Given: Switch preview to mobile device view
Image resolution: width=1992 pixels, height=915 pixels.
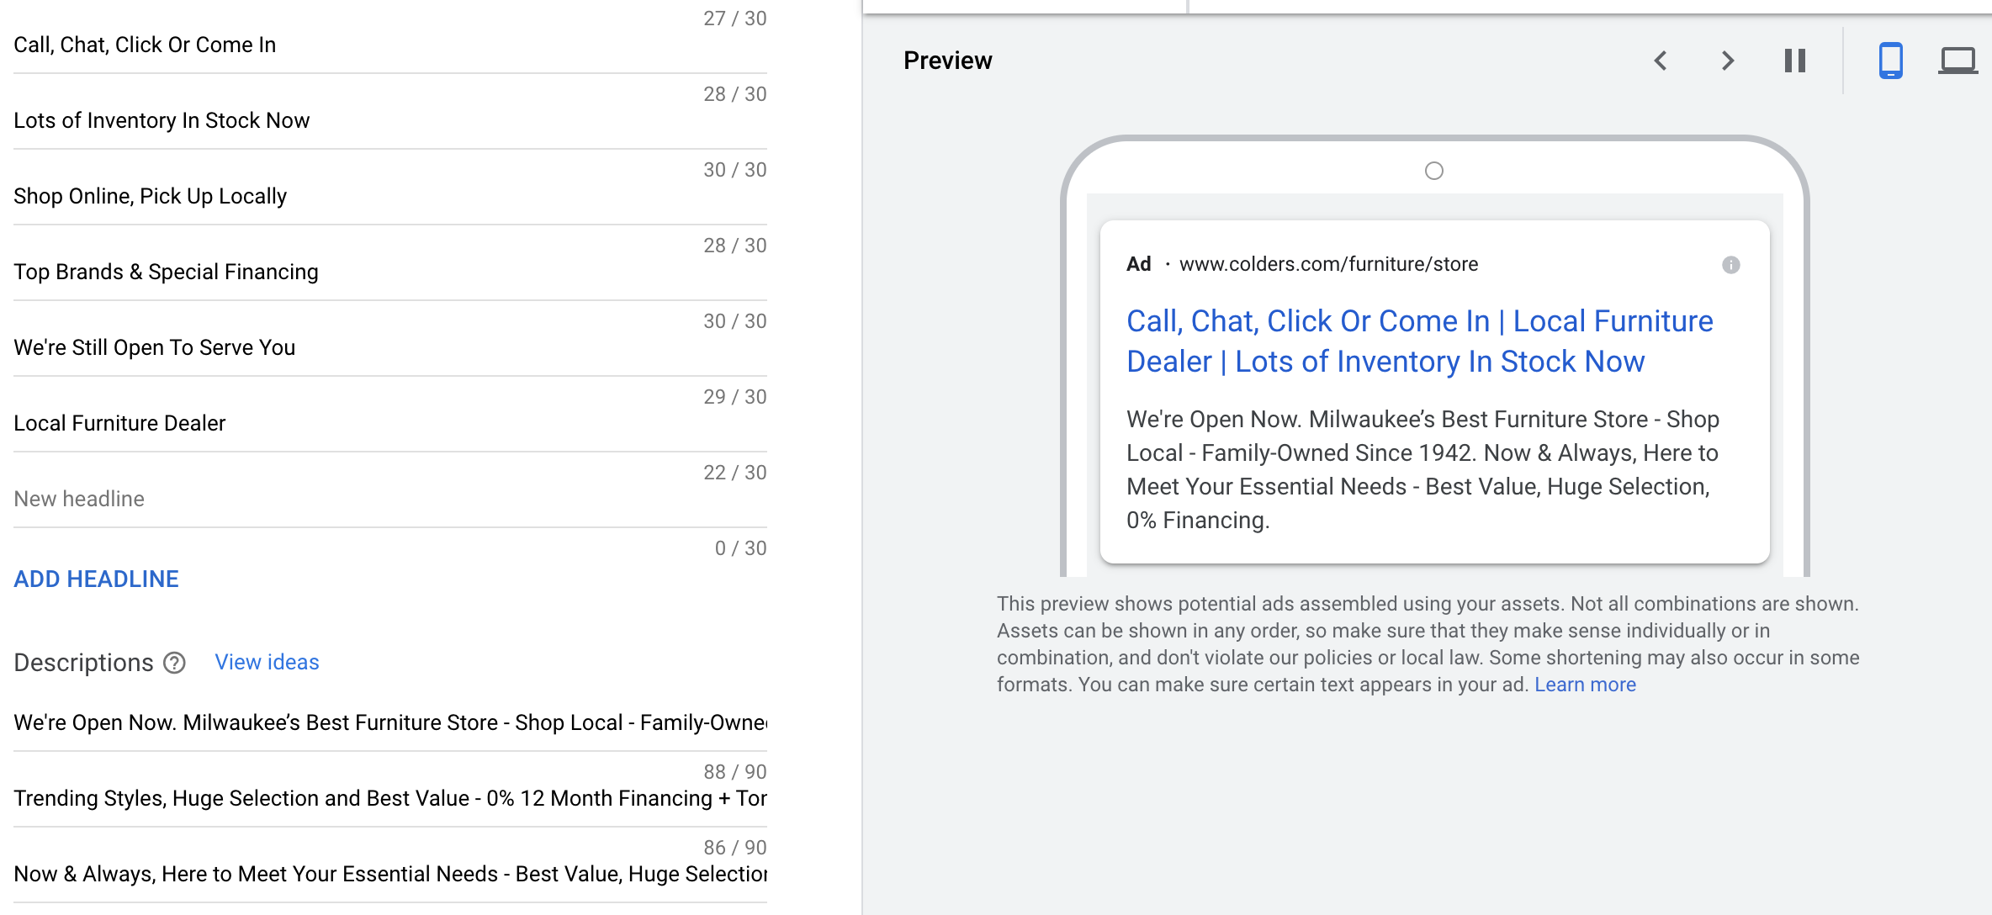Looking at the screenshot, I should tap(1890, 61).
